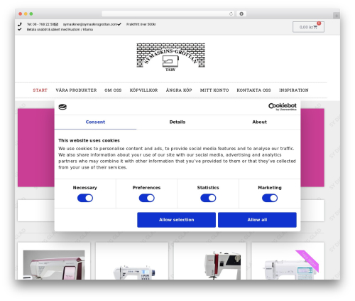Click the browser reader/info icon beside address bar
Screen dimensions: 355x301
pos(241,14)
